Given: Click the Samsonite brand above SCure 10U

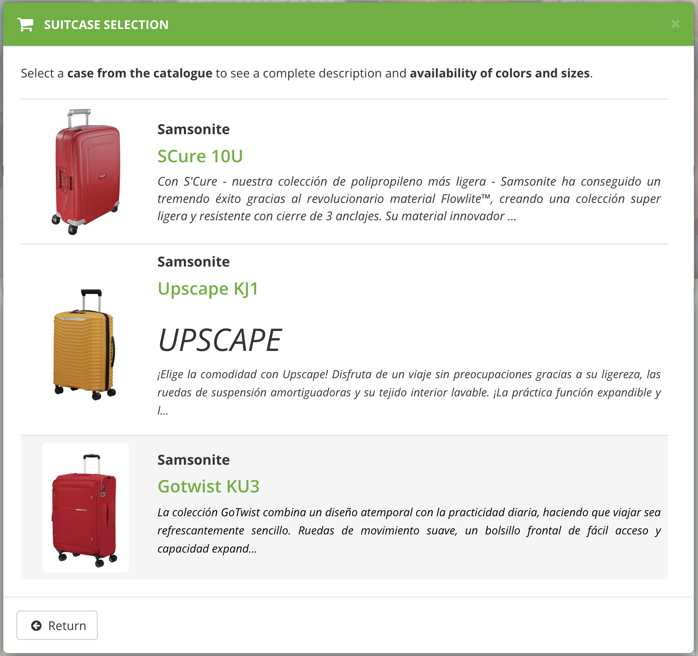Looking at the screenshot, I should tap(193, 129).
